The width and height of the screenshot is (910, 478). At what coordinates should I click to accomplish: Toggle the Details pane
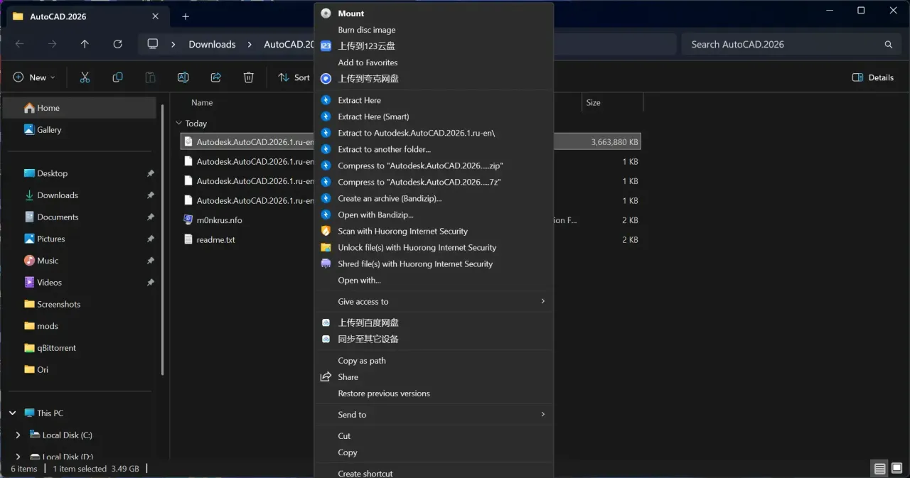873,77
